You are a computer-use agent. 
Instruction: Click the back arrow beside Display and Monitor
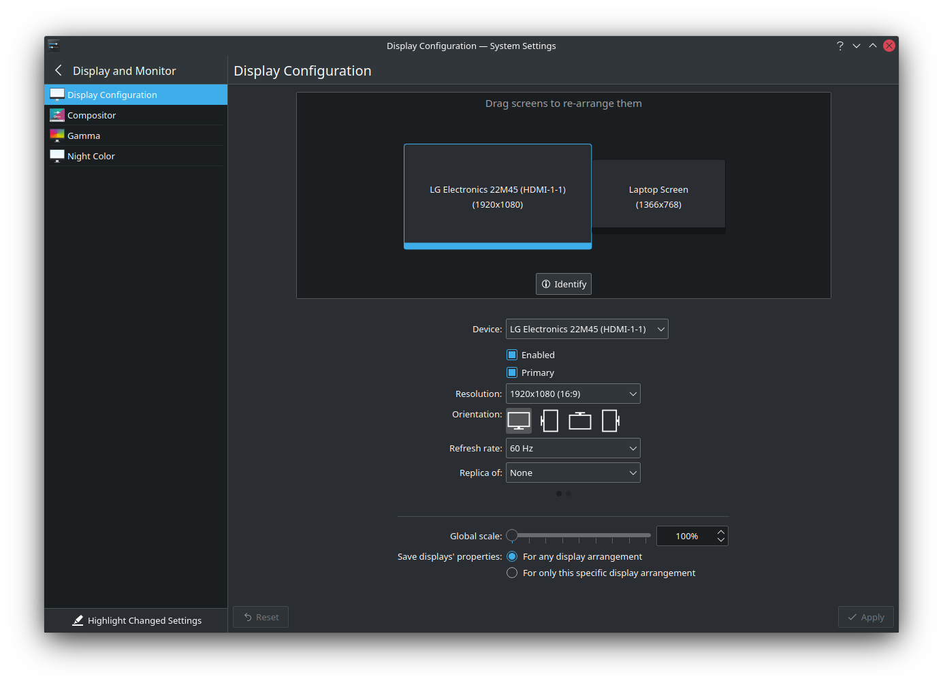point(59,71)
